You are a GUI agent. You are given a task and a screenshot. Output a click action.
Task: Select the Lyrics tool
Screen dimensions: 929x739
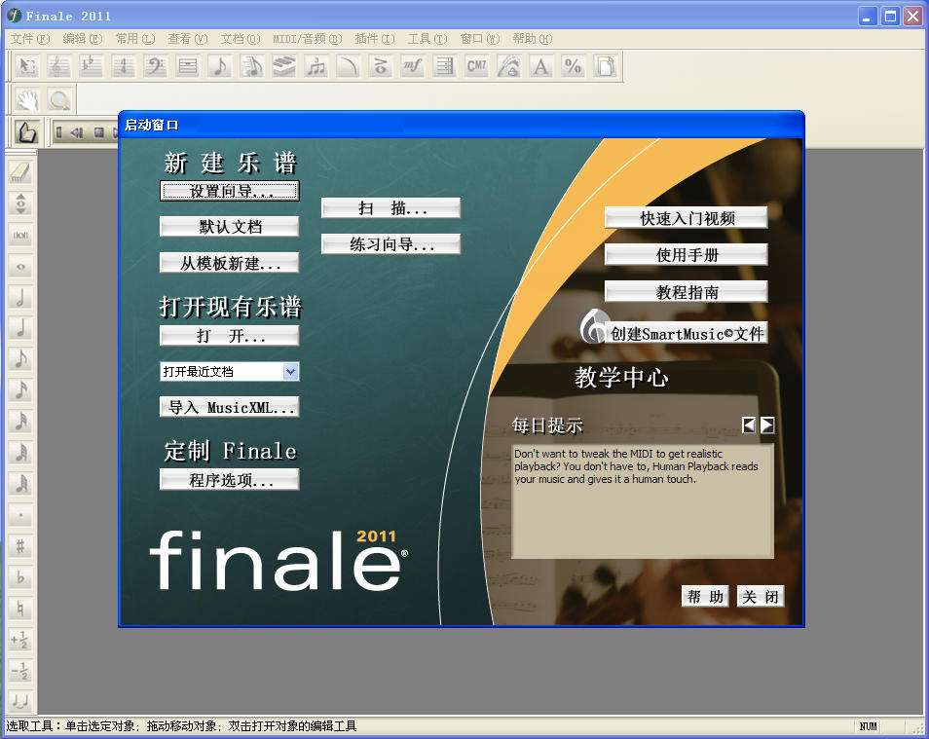pos(508,66)
